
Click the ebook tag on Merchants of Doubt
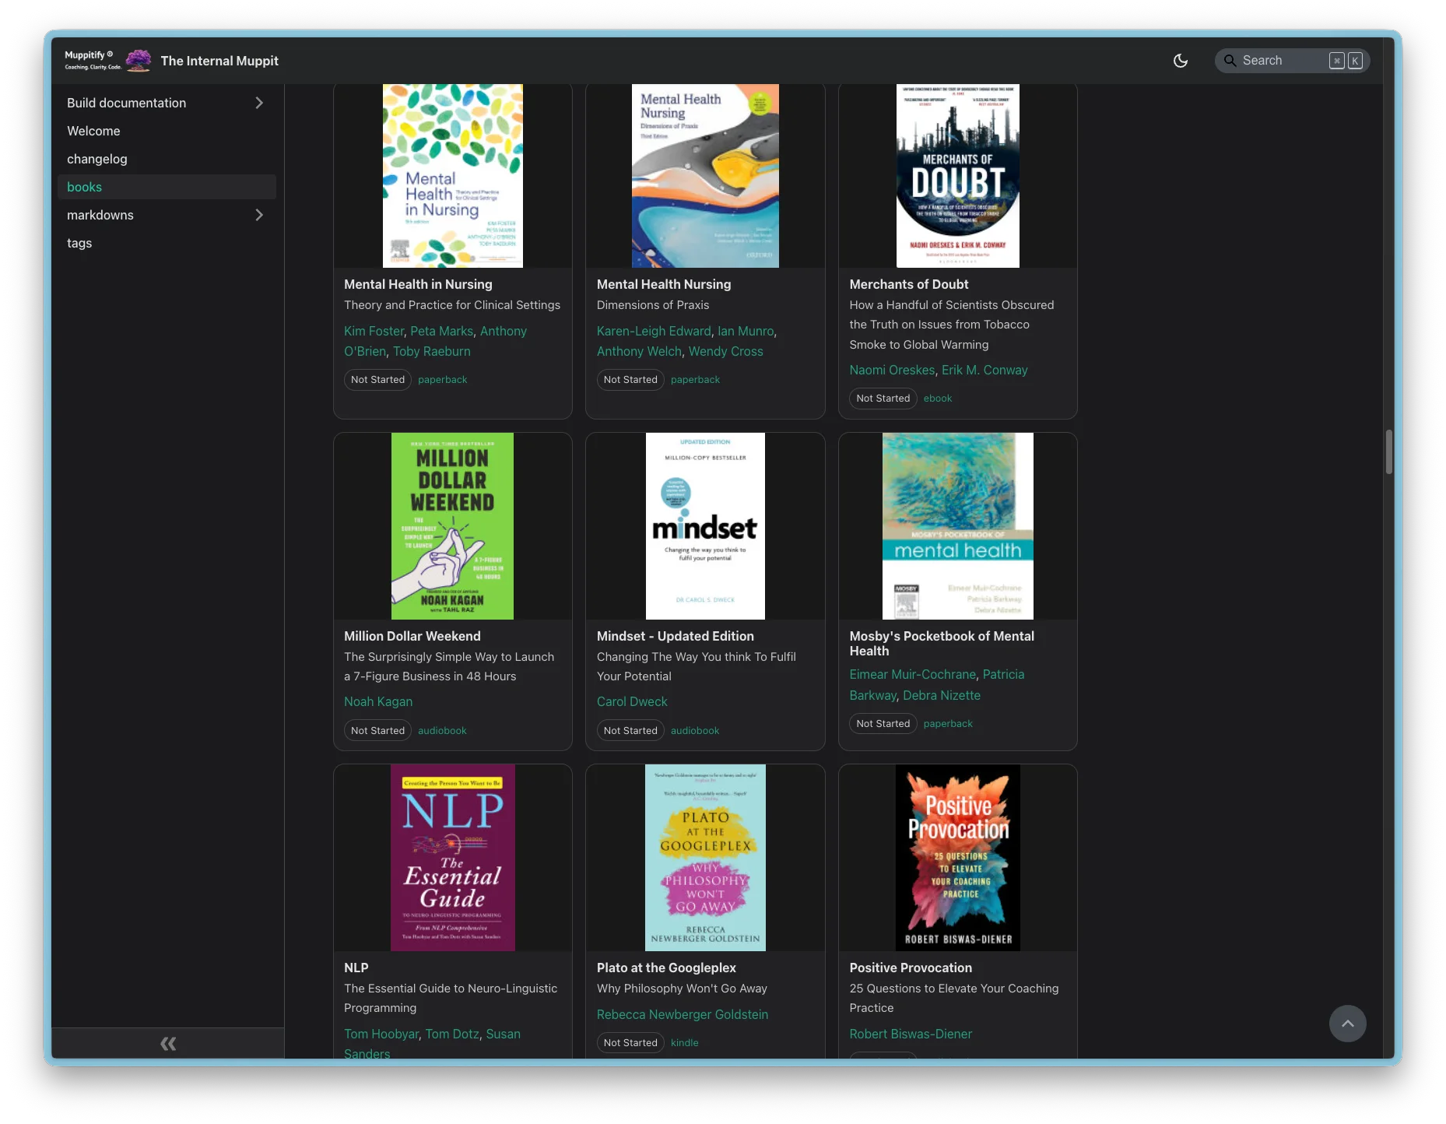(937, 398)
